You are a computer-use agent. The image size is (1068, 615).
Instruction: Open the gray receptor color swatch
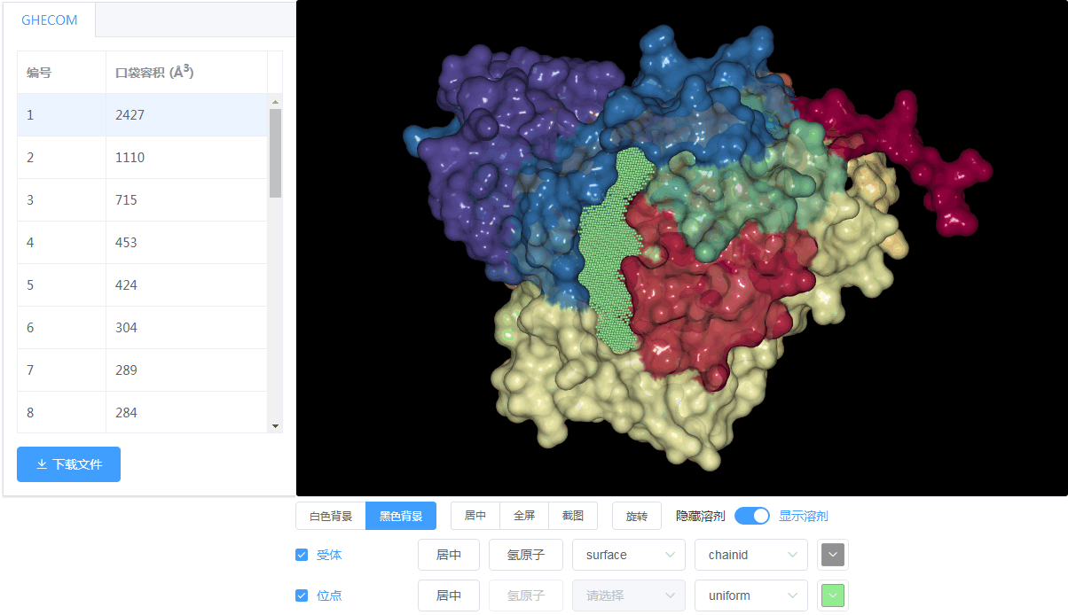coord(833,555)
